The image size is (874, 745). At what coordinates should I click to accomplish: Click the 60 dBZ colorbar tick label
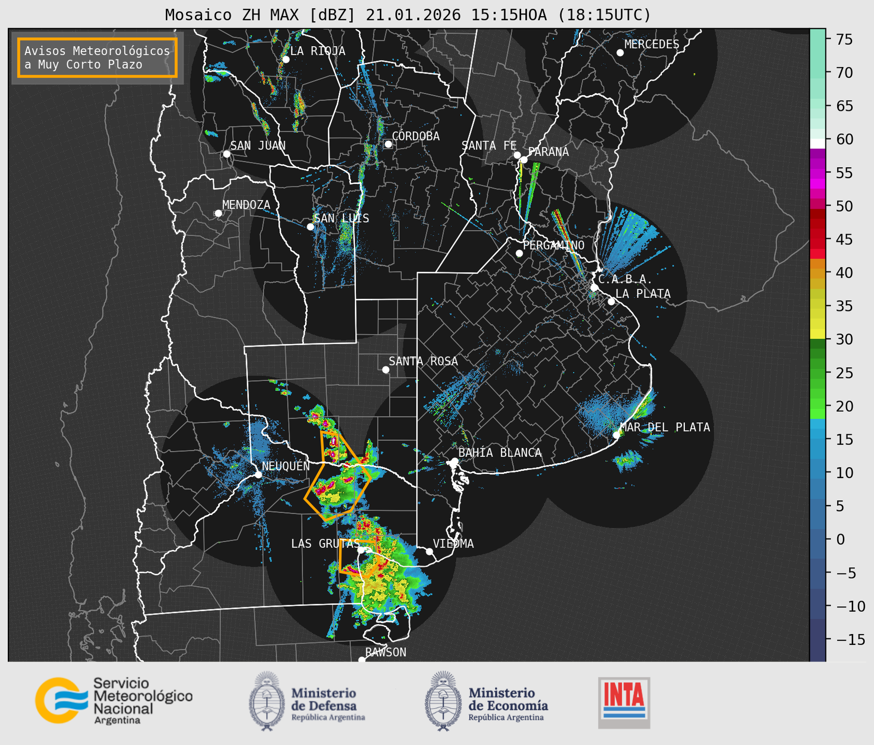tap(844, 139)
